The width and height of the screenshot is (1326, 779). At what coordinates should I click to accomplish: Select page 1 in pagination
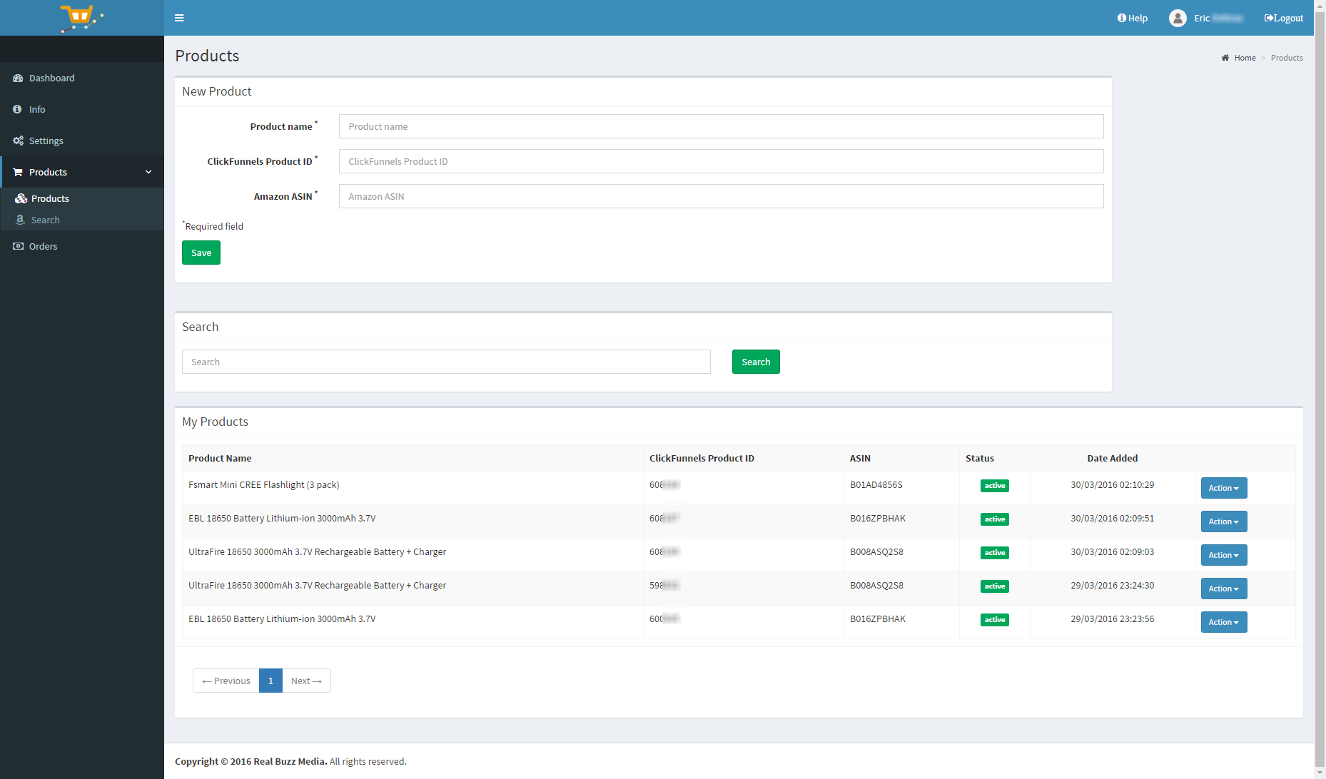(270, 681)
